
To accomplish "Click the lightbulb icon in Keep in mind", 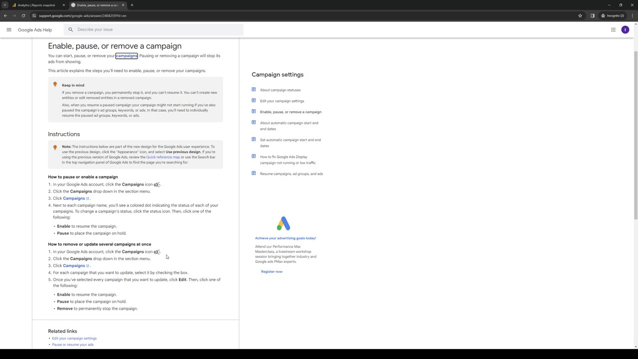I will 55,84.
